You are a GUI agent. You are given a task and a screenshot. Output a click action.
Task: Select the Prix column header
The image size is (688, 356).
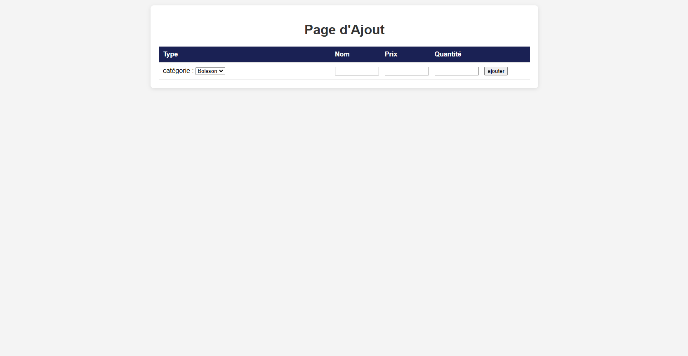pyautogui.click(x=391, y=54)
